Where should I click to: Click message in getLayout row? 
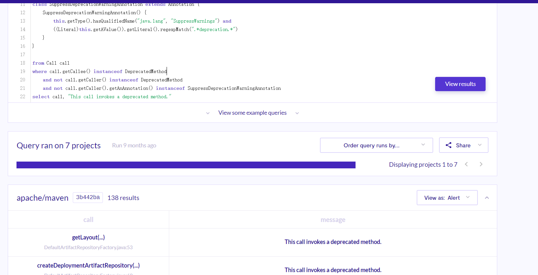coord(333,242)
